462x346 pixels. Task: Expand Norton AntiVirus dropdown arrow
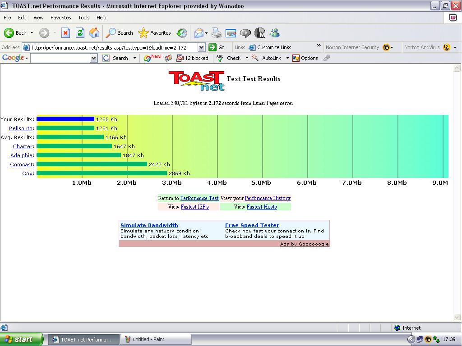pos(455,47)
